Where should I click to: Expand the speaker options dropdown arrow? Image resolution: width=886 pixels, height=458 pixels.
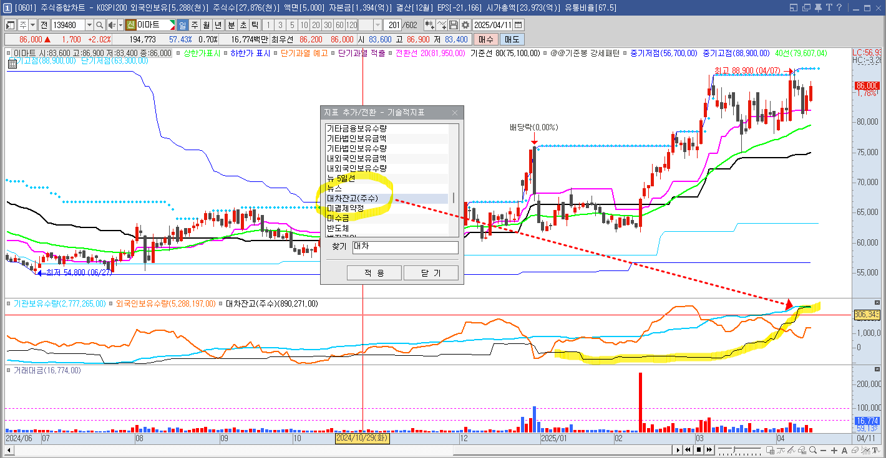[120, 25]
